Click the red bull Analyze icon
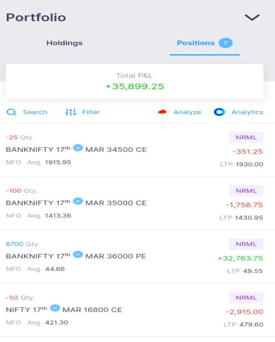 click(162, 112)
